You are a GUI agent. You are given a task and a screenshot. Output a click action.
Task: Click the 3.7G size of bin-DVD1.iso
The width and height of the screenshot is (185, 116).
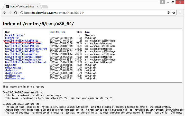pos(80,46)
